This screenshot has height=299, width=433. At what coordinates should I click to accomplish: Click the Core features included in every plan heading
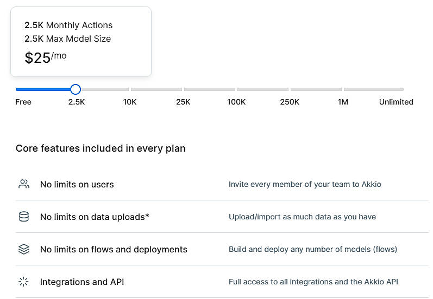[x=101, y=148]
